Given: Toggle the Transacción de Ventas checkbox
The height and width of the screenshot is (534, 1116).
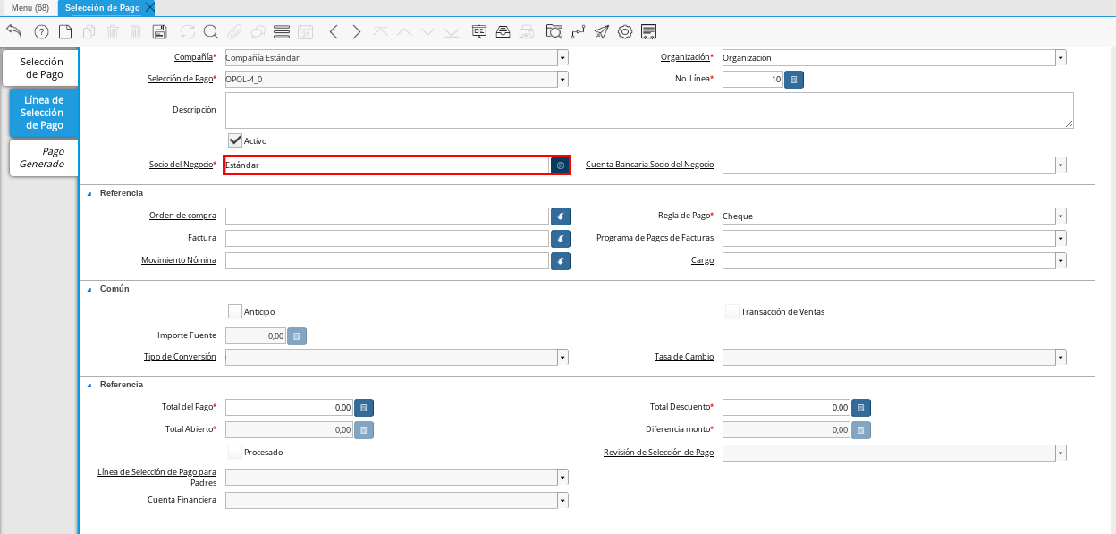Looking at the screenshot, I should (x=732, y=311).
